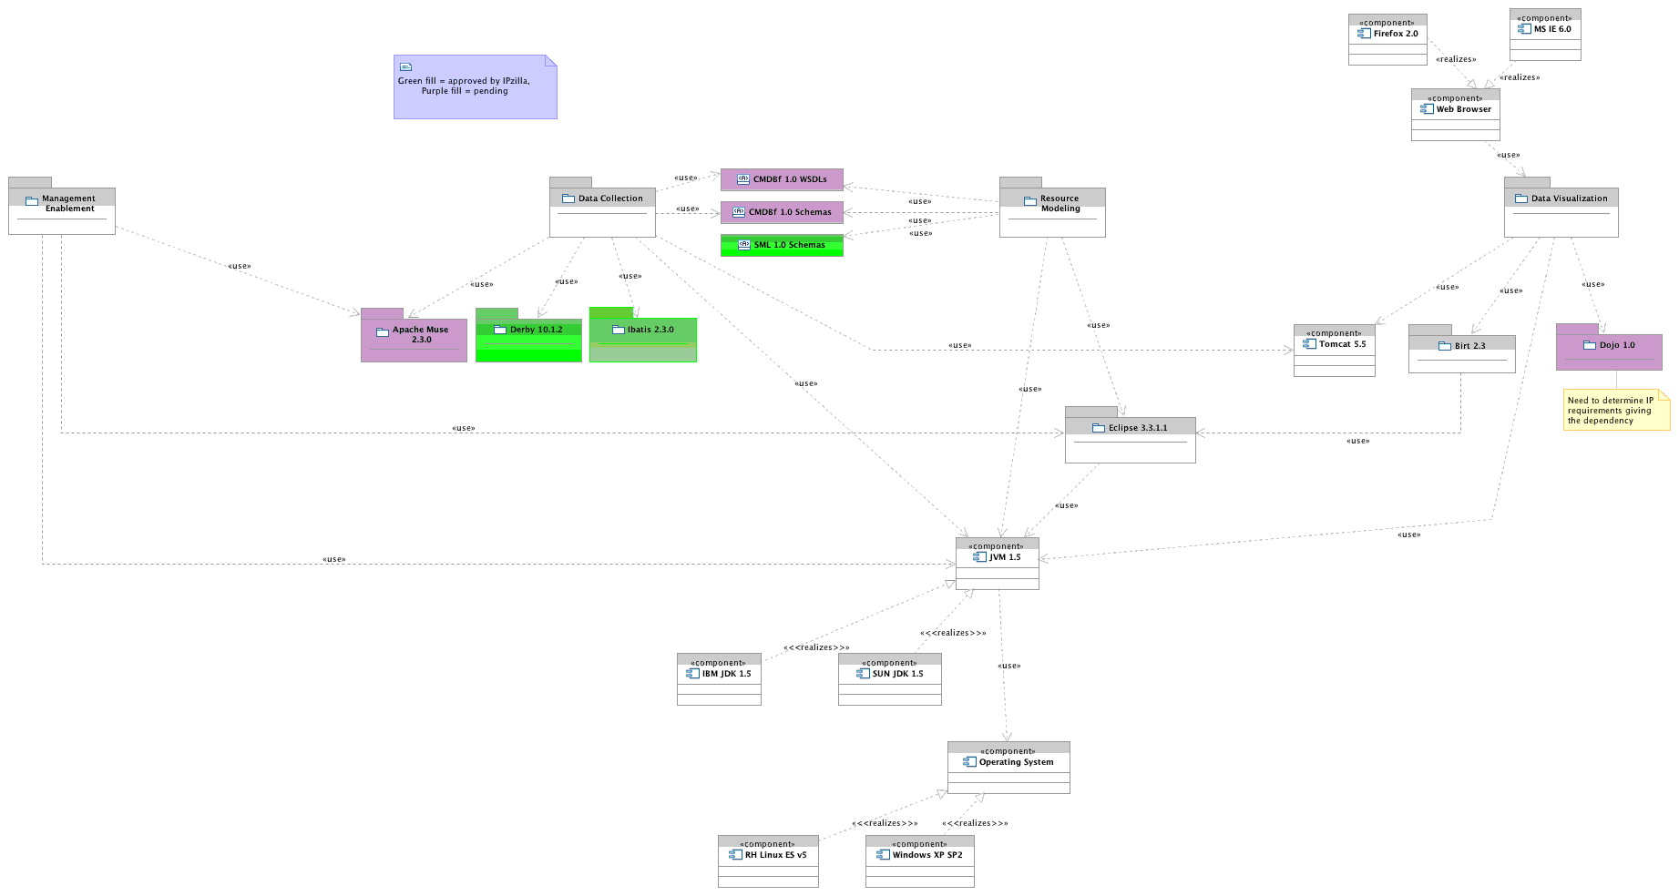Click the Management Enablement package icon
The image size is (1679, 896).
pyautogui.click(x=32, y=201)
